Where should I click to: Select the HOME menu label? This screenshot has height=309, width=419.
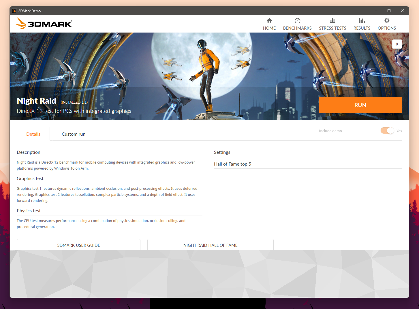pyautogui.click(x=269, y=28)
